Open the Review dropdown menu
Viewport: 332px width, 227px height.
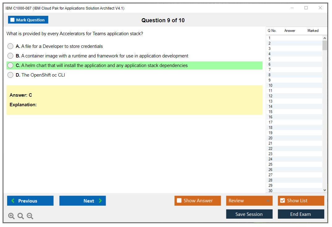(249, 201)
